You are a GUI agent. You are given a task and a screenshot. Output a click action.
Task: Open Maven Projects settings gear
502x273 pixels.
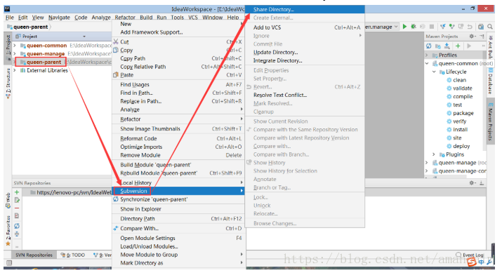(x=472, y=36)
